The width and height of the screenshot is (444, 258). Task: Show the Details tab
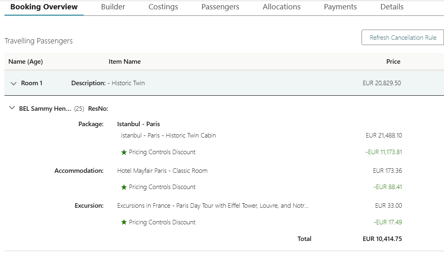click(x=392, y=7)
